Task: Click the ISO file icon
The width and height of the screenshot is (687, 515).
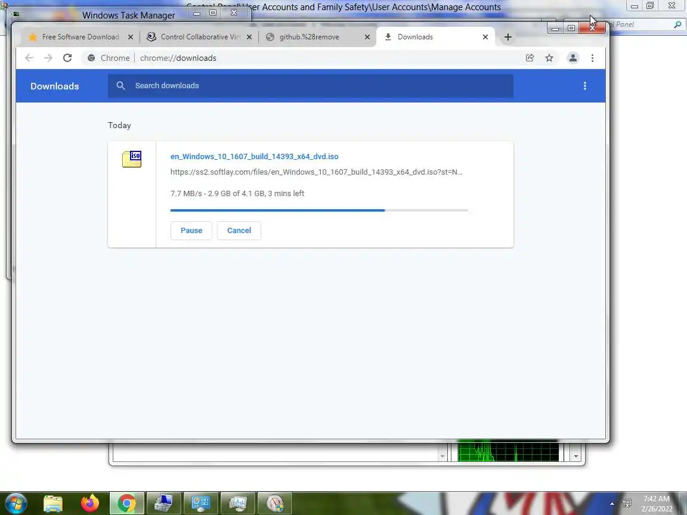Action: [x=131, y=159]
